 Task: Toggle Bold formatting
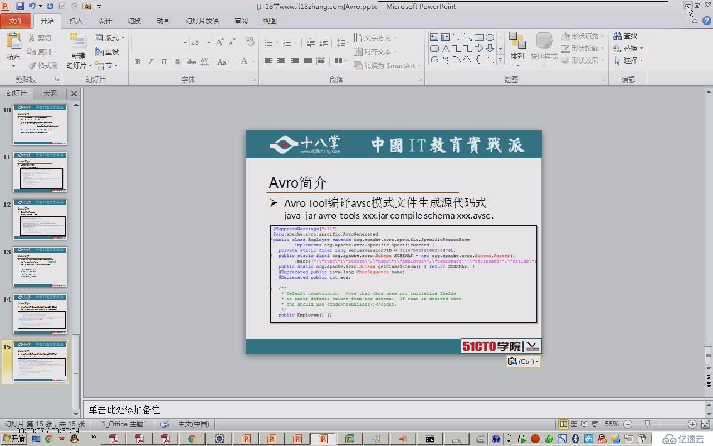tap(137, 62)
